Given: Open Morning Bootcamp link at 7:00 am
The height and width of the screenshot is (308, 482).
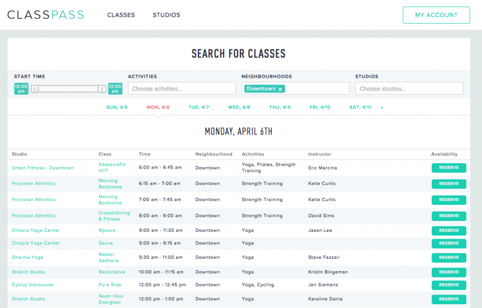Looking at the screenshot, I should point(110,200).
